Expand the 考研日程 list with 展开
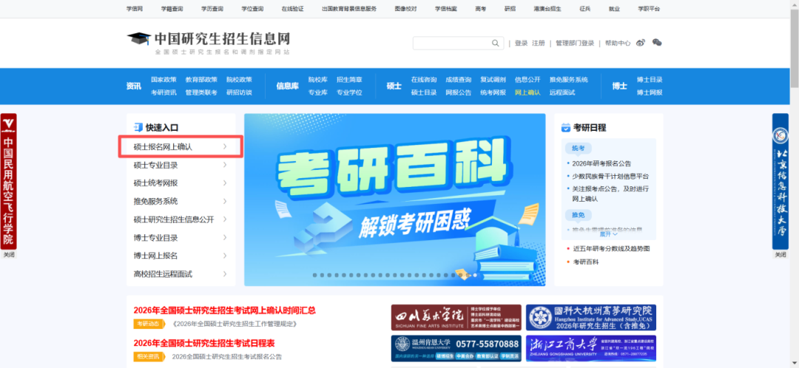This screenshot has height=368, width=799. pyautogui.click(x=608, y=234)
